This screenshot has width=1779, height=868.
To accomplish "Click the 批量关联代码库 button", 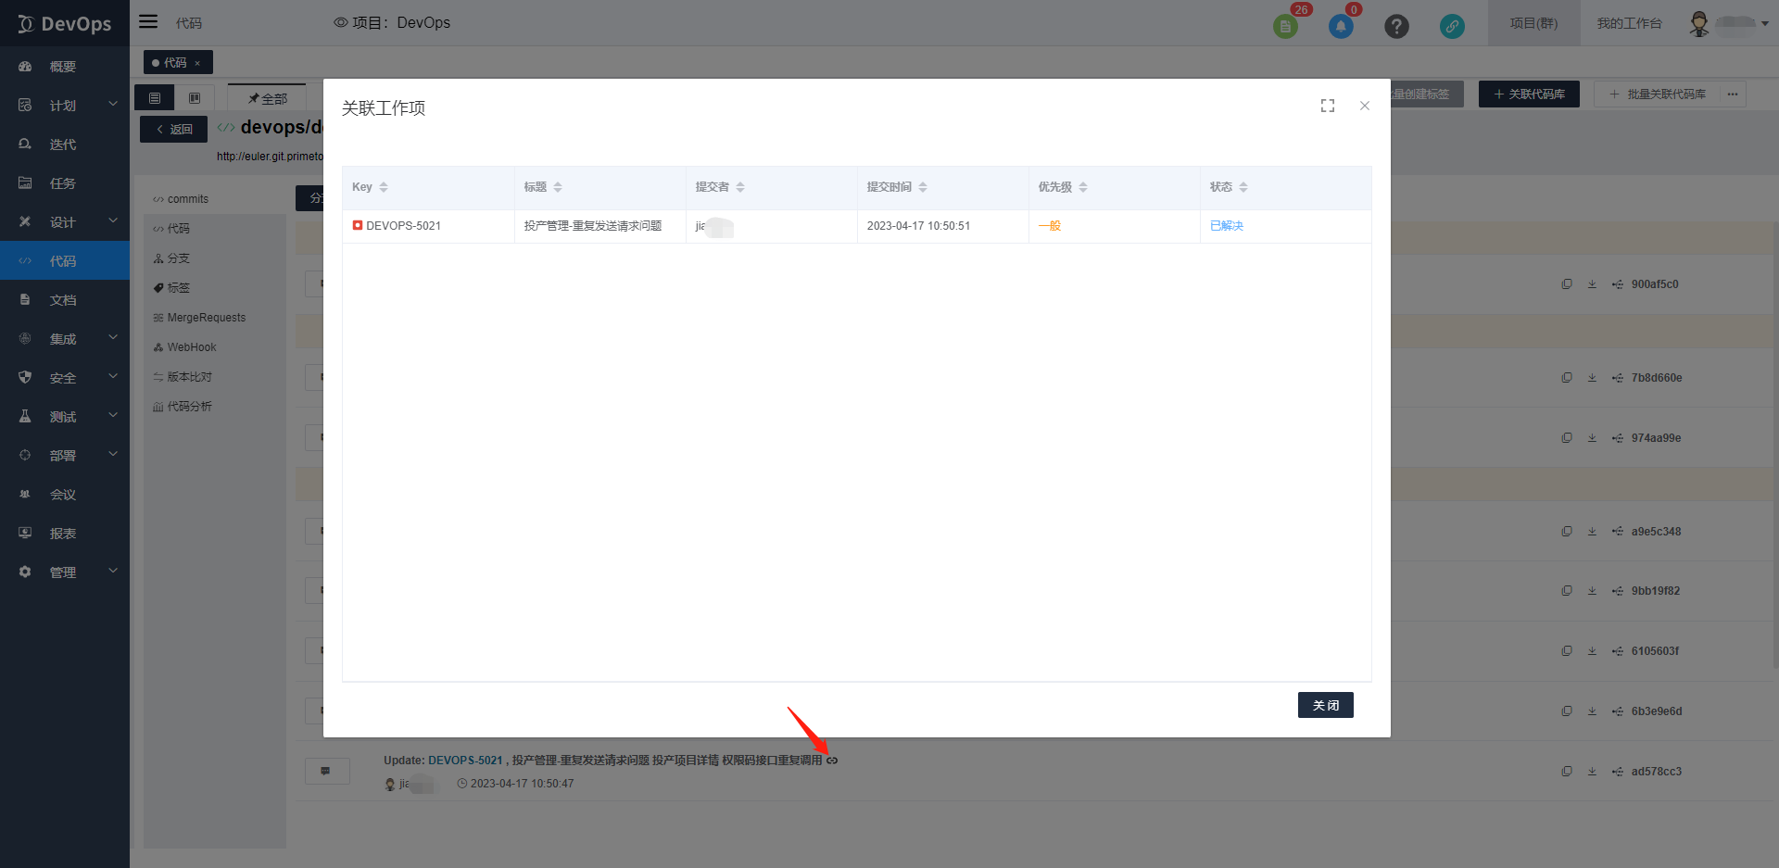I will [x=1657, y=94].
